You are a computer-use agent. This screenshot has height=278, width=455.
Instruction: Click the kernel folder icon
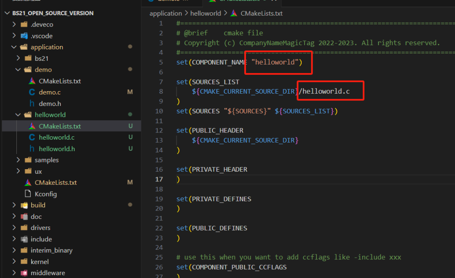pyautogui.click(x=24, y=262)
